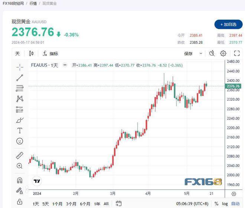Click the 最低 2370.77 value
The width and height of the screenshot is (245, 208).
236,43
